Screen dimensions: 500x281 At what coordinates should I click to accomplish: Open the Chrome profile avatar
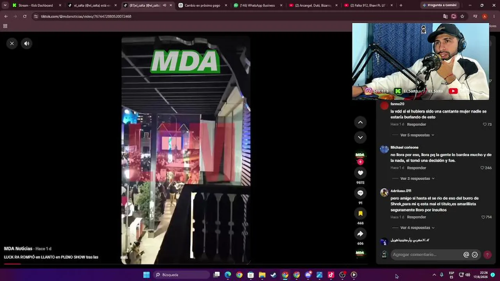click(x=484, y=16)
